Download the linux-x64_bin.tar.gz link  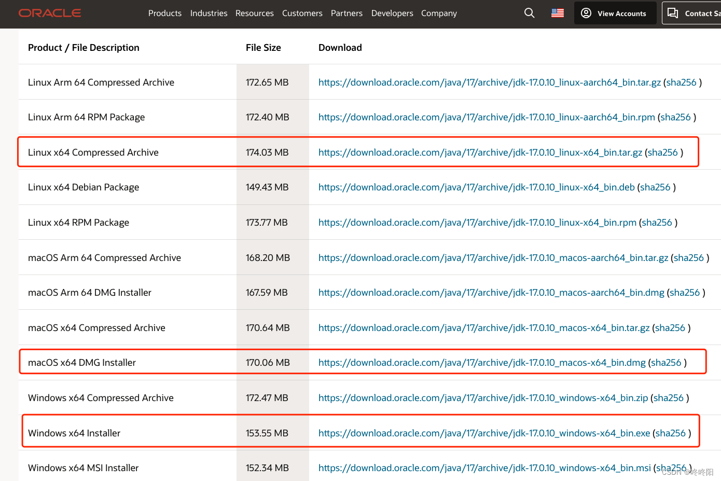pos(480,153)
